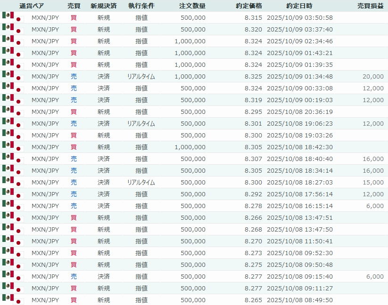Image resolution: width=388 pixels, height=305 pixels.
Task: Click the 注文数量 column header
Action: tap(192, 6)
